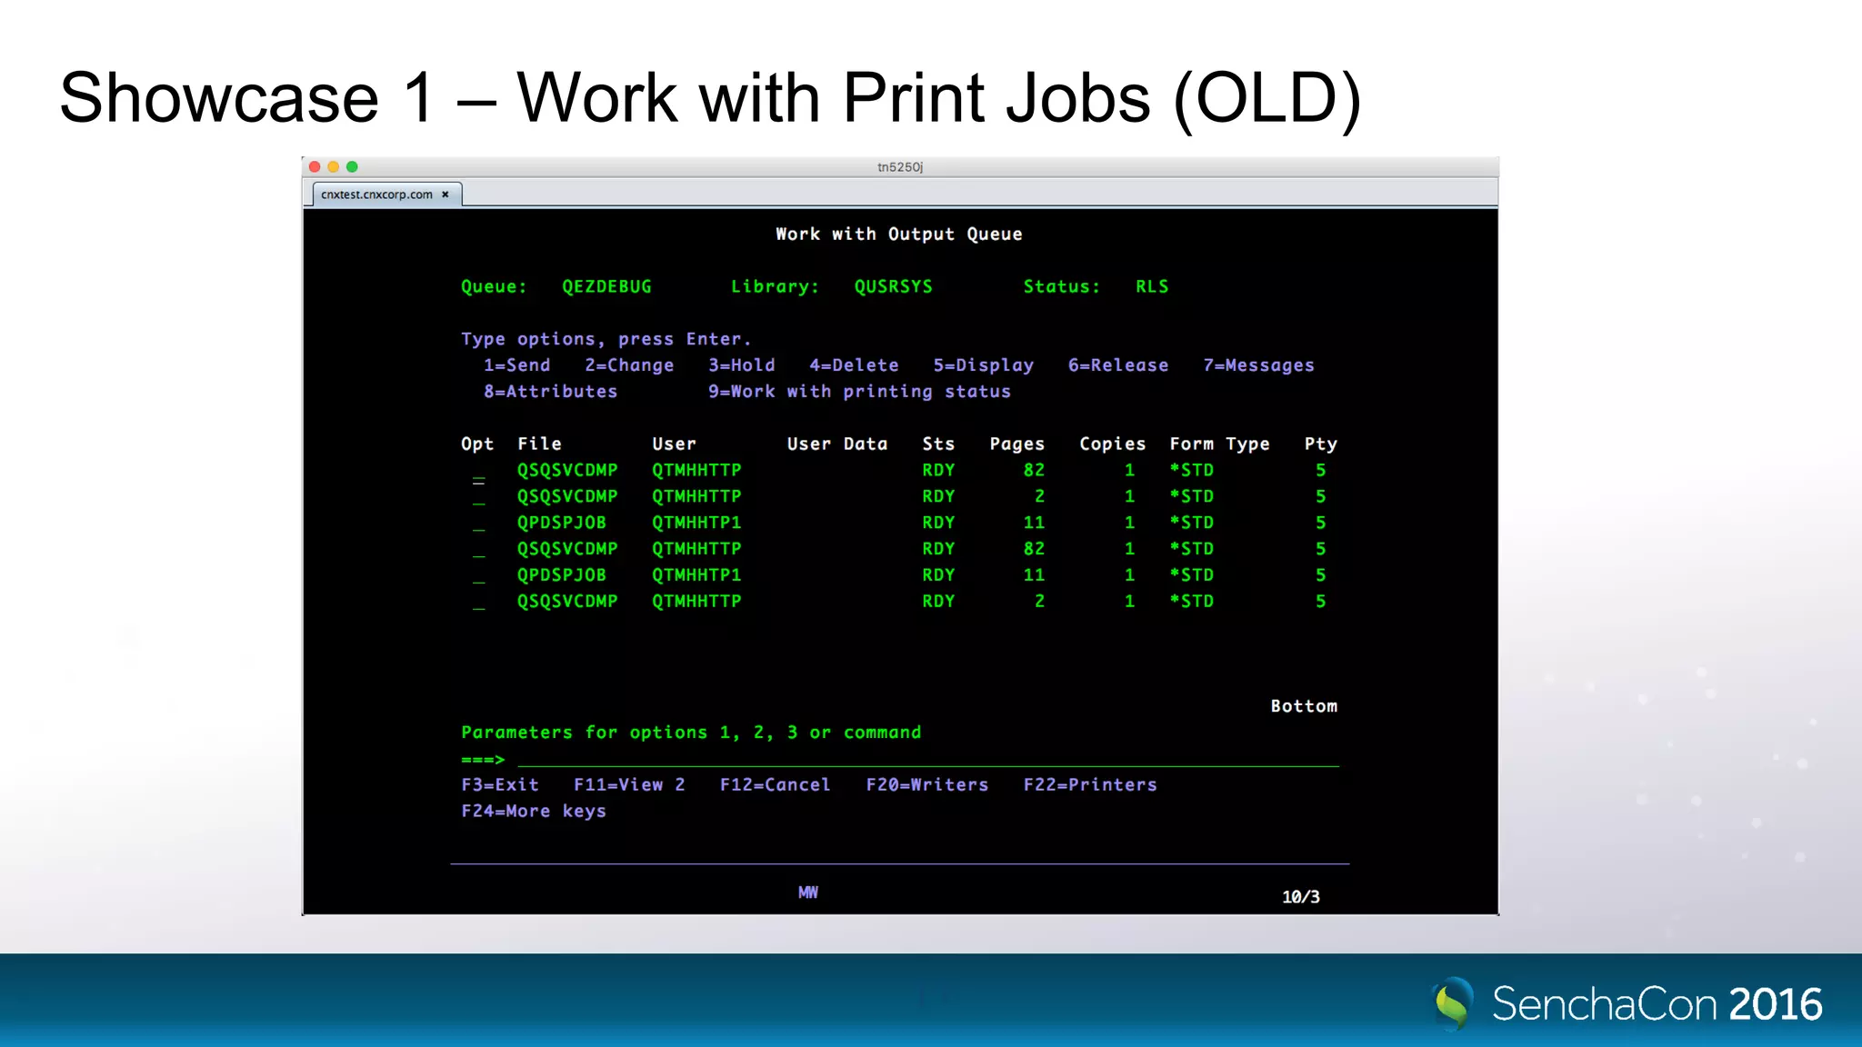Click the File column header
This screenshot has height=1047, width=1862.
coord(539,444)
